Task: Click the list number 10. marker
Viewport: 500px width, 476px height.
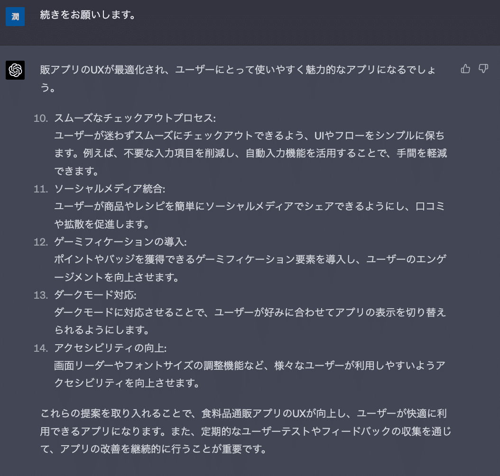Action: [41, 118]
